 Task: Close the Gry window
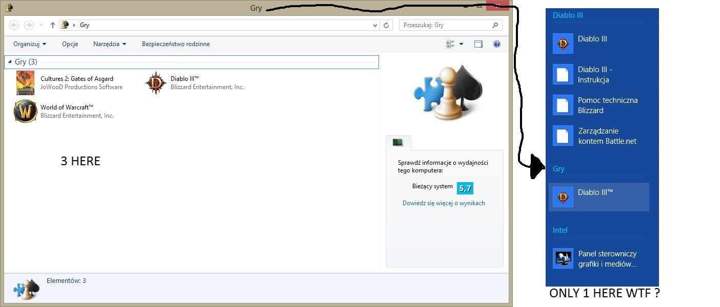[x=497, y=5]
